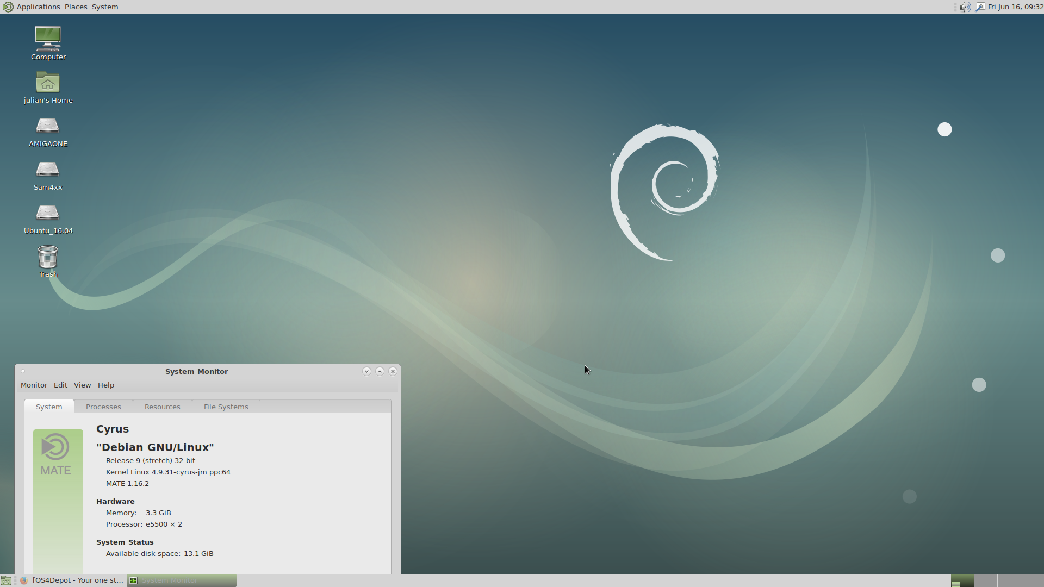The width and height of the screenshot is (1044, 587).
Task: Click the OS4Depot Firefox taskbar button
Action: click(x=73, y=580)
